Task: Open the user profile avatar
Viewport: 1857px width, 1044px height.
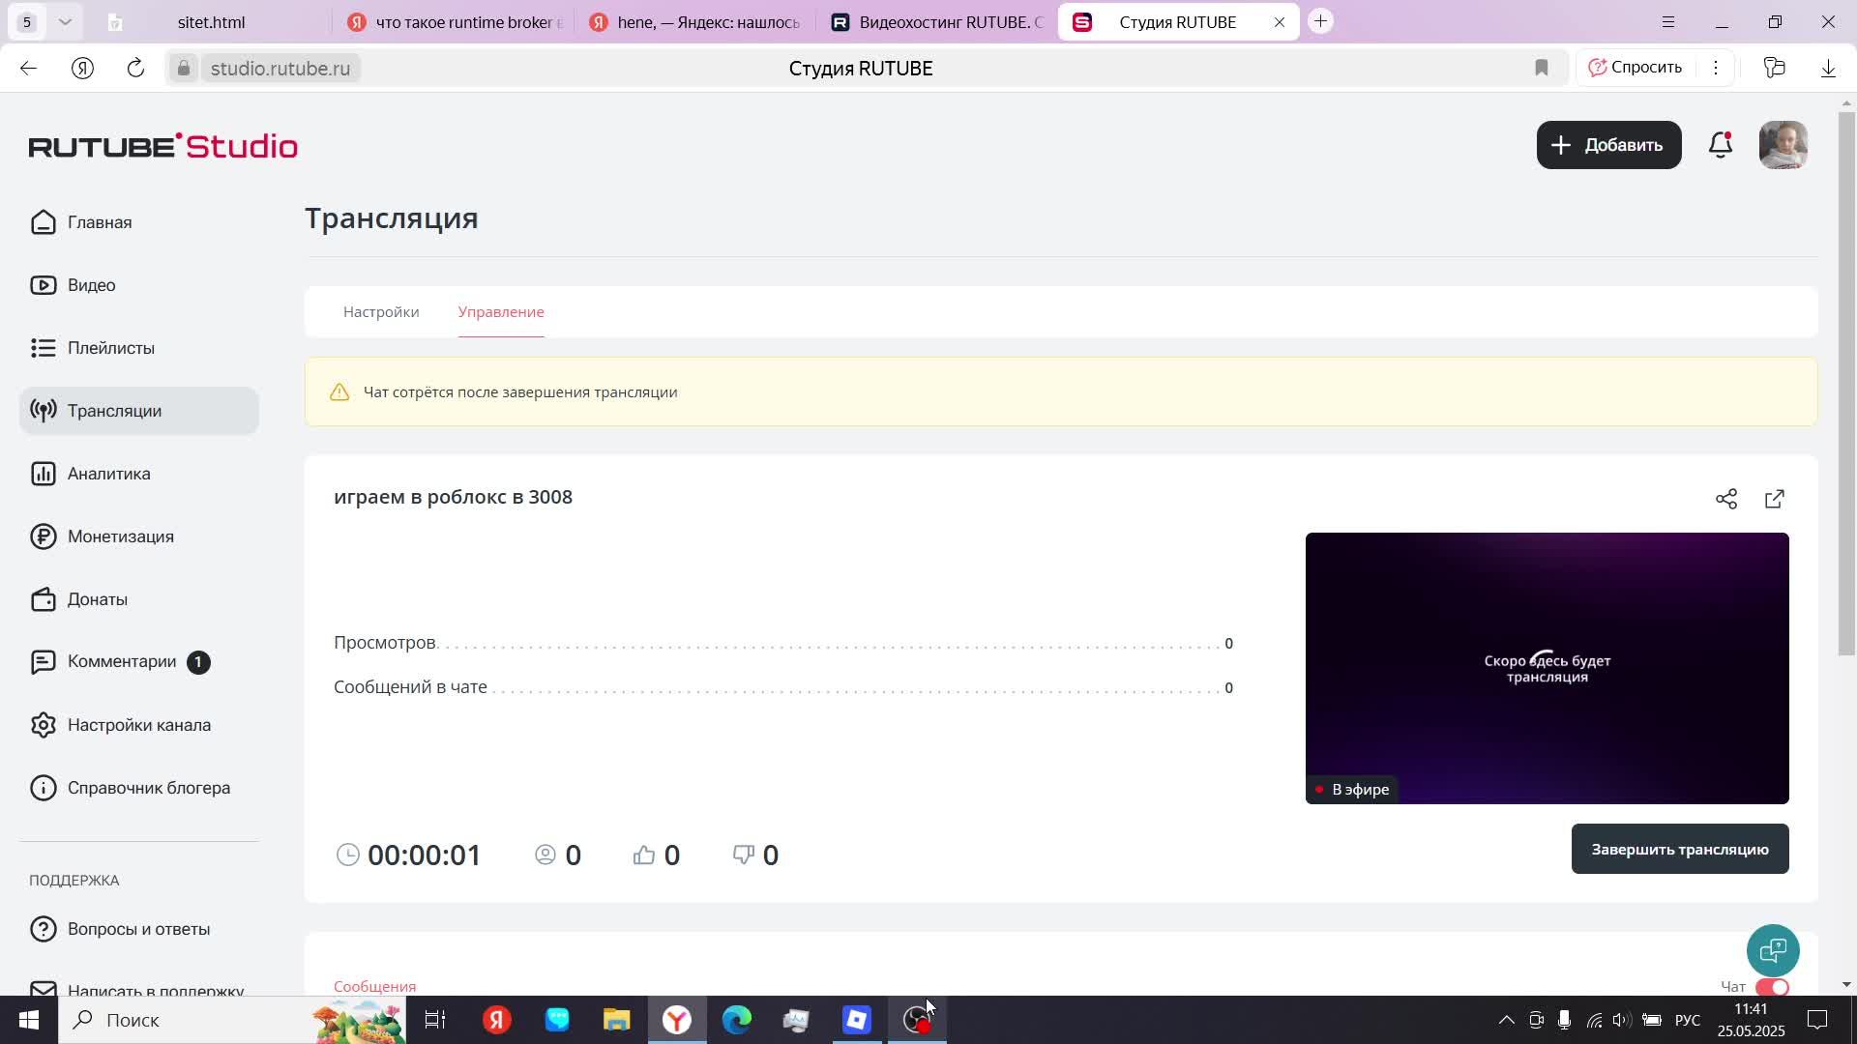Action: click(1783, 145)
